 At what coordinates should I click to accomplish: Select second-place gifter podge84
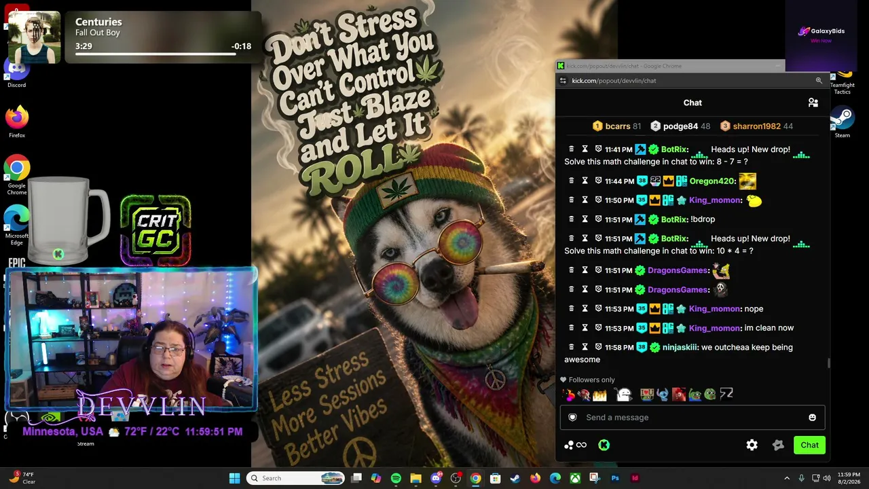[680, 126]
